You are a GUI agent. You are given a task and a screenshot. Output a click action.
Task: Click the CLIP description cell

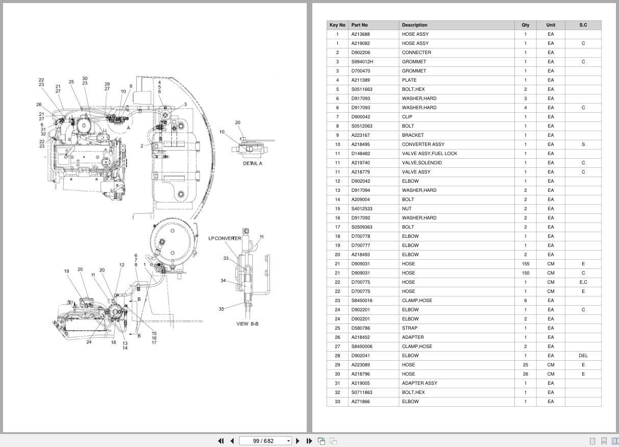point(457,117)
